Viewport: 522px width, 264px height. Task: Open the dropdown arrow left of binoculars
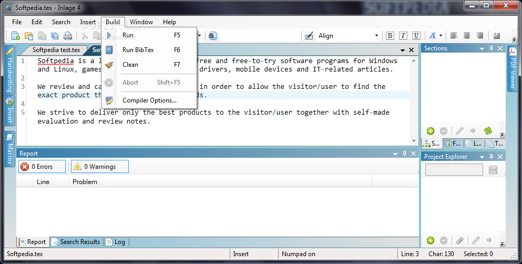[x=200, y=36]
